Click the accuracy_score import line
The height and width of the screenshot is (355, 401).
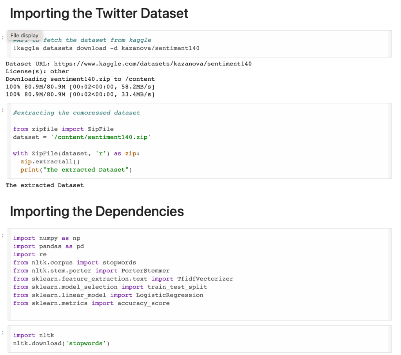(91, 303)
